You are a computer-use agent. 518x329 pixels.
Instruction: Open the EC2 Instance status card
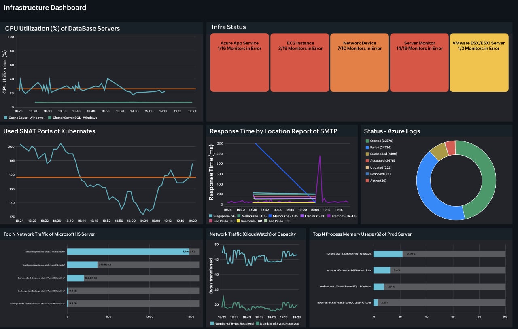click(300, 63)
